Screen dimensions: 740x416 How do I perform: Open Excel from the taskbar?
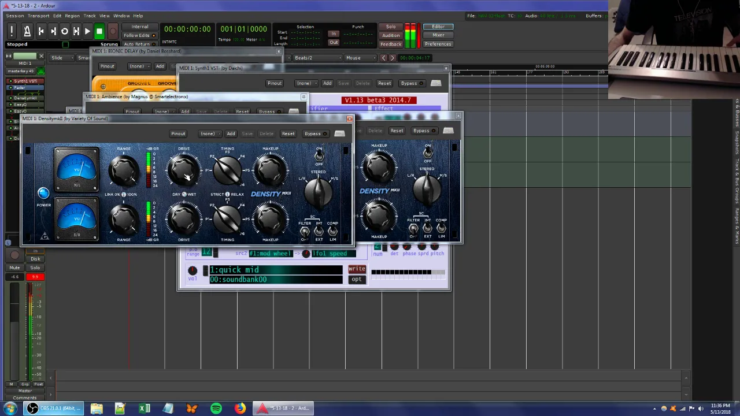(145, 408)
